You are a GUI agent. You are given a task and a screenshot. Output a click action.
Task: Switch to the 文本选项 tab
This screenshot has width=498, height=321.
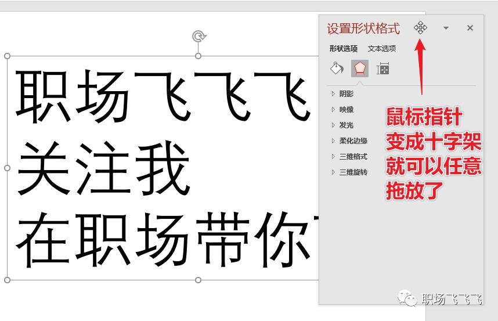(382, 49)
